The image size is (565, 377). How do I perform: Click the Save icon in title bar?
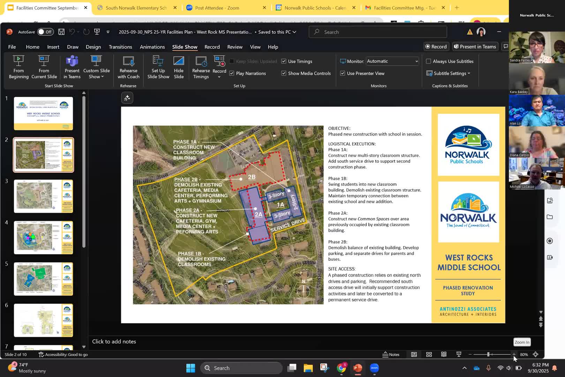tap(61, 32)
